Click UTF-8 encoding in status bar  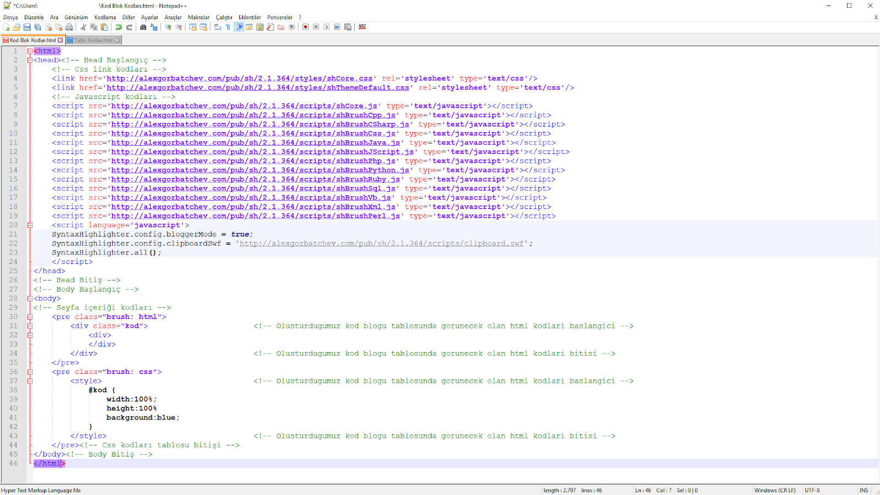point(812,490)
